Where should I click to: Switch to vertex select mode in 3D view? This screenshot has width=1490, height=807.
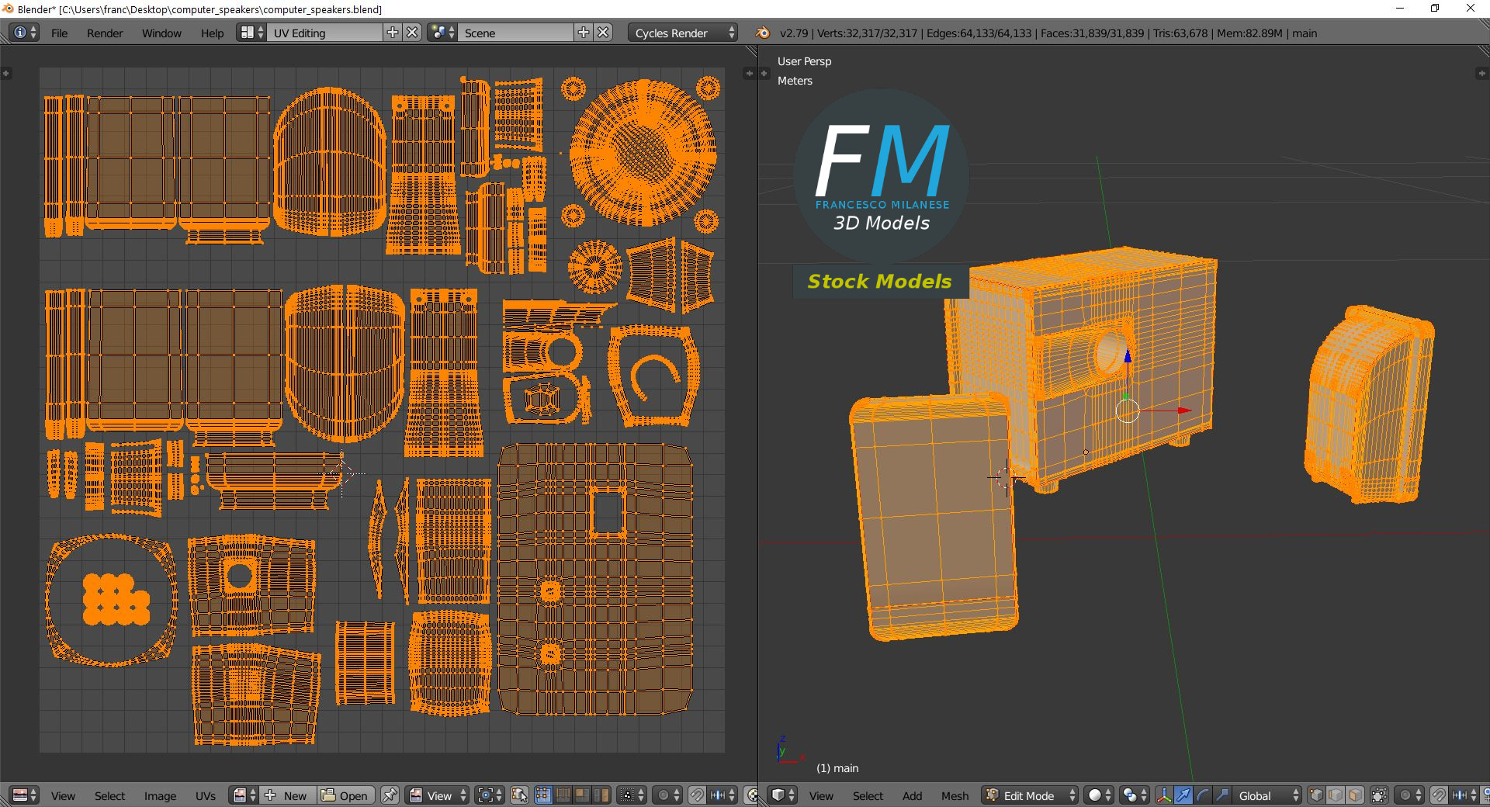point(1316,795)
